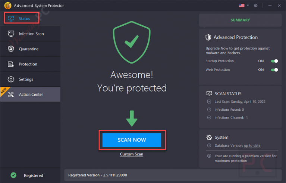Click the Custom Scan link
The width and height of the screenshot is (286, 183).
coord(132,154)
